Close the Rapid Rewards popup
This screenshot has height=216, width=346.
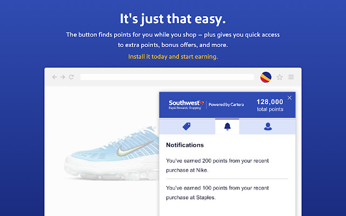point(289,98)
